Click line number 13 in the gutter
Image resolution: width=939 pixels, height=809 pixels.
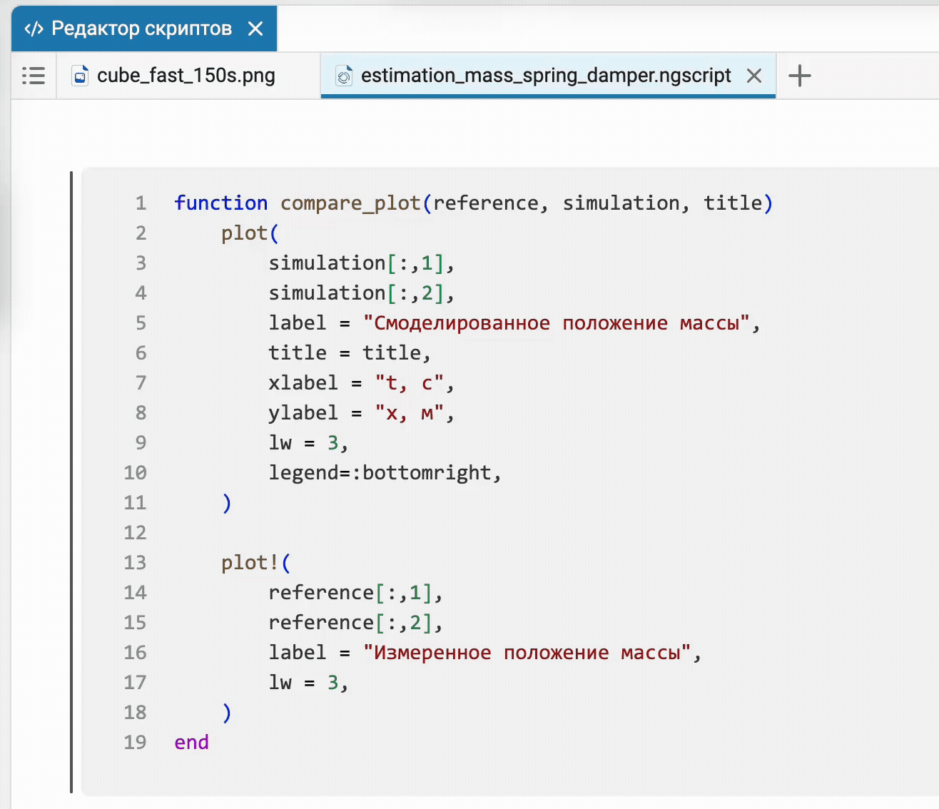coord(135,563)
